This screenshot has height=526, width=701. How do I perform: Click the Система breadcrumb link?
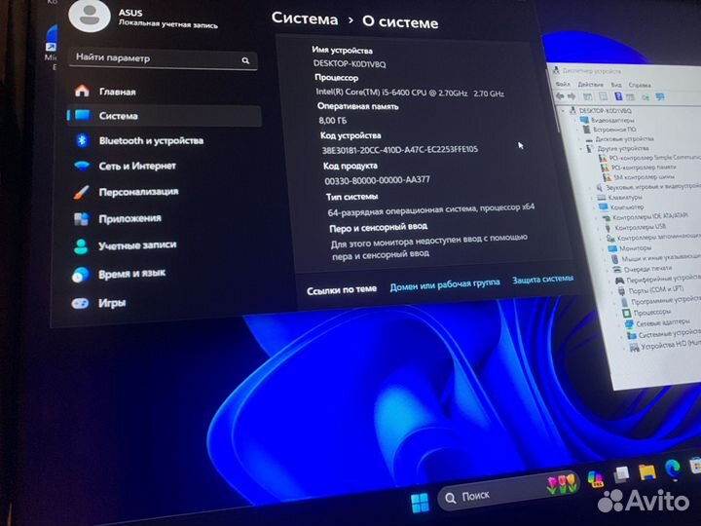305,19
